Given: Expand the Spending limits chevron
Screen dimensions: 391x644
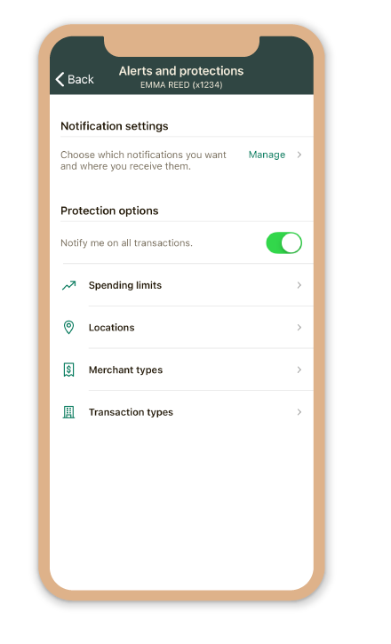Looking at the screenshot, I should click(299, 285).
